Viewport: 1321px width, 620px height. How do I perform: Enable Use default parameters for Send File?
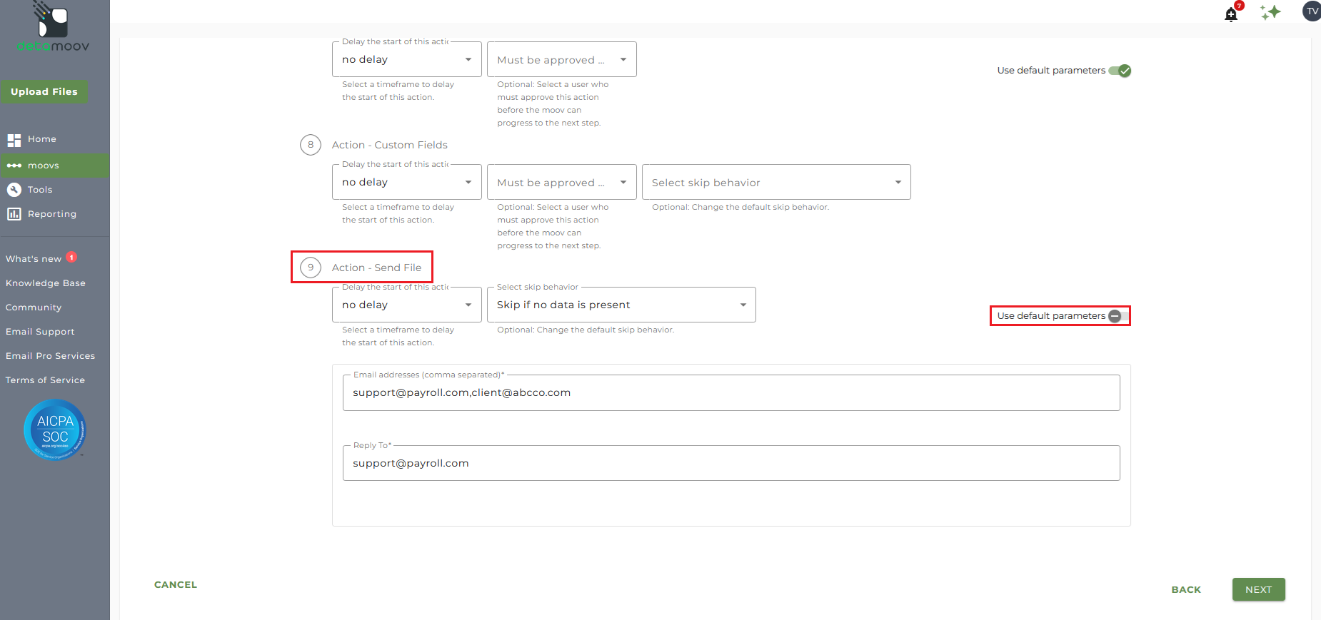1119,316
